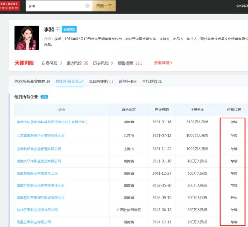Open 湖南芒果影业科技有限责任公司 link

coord(41,185)
